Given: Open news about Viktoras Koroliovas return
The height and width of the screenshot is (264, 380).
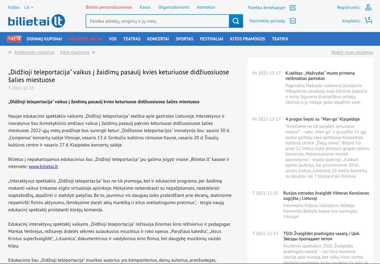Looking at the screenshot, I should point(326,196).
